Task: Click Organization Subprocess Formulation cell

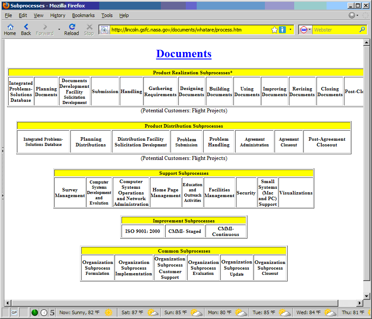Action: pos(97,268)
